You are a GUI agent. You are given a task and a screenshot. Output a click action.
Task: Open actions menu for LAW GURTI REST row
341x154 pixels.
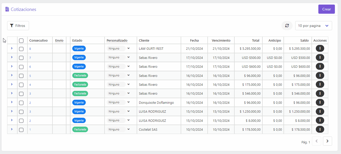click(320, 48)
